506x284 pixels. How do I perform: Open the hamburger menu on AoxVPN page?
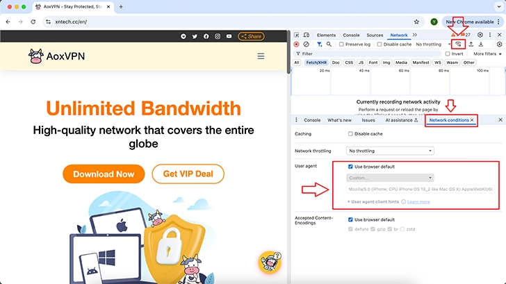[261, 56]
